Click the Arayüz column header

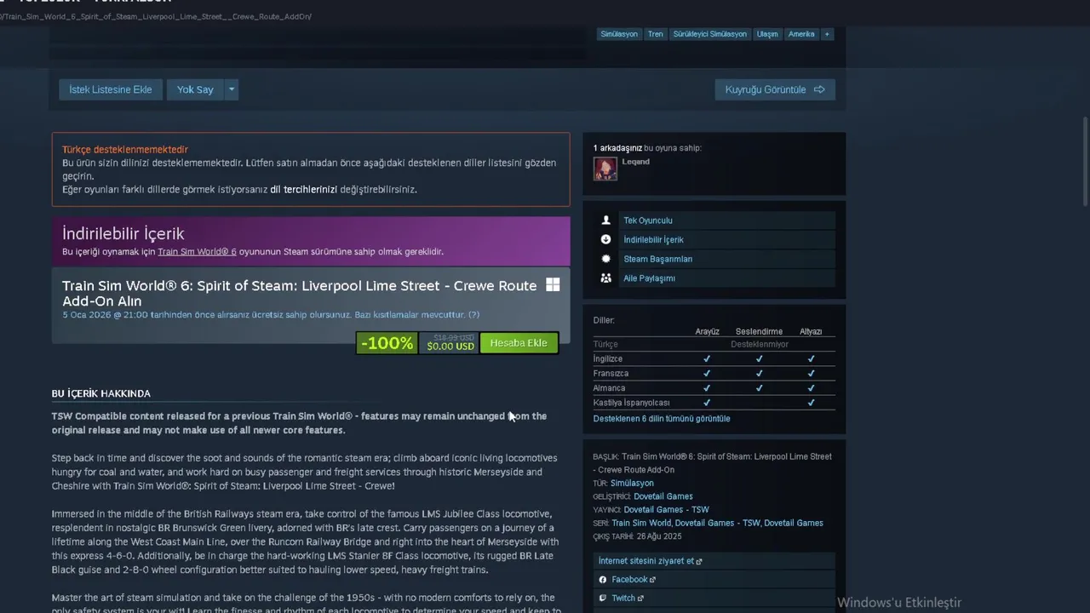[x=707, y=332]
